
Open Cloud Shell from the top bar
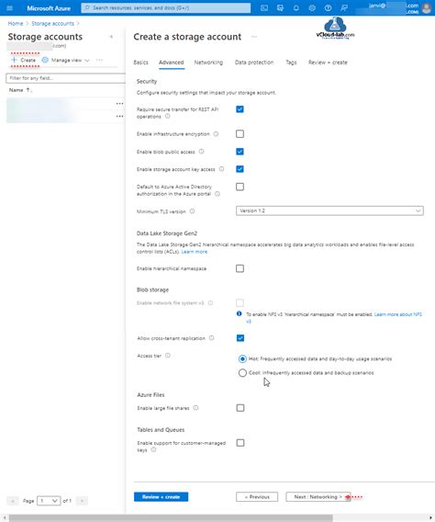(264, 8)
